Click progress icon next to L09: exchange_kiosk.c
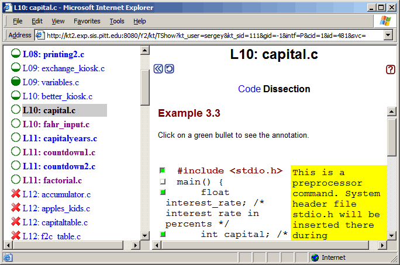Screen dimensions: 400x265 click(16, 68)
